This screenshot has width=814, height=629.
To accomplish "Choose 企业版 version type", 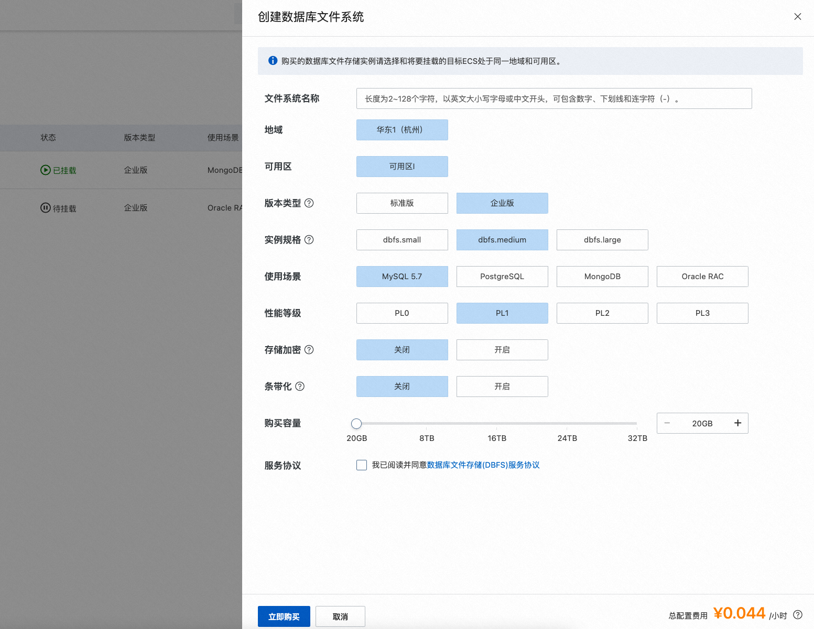I will (502, 203).
